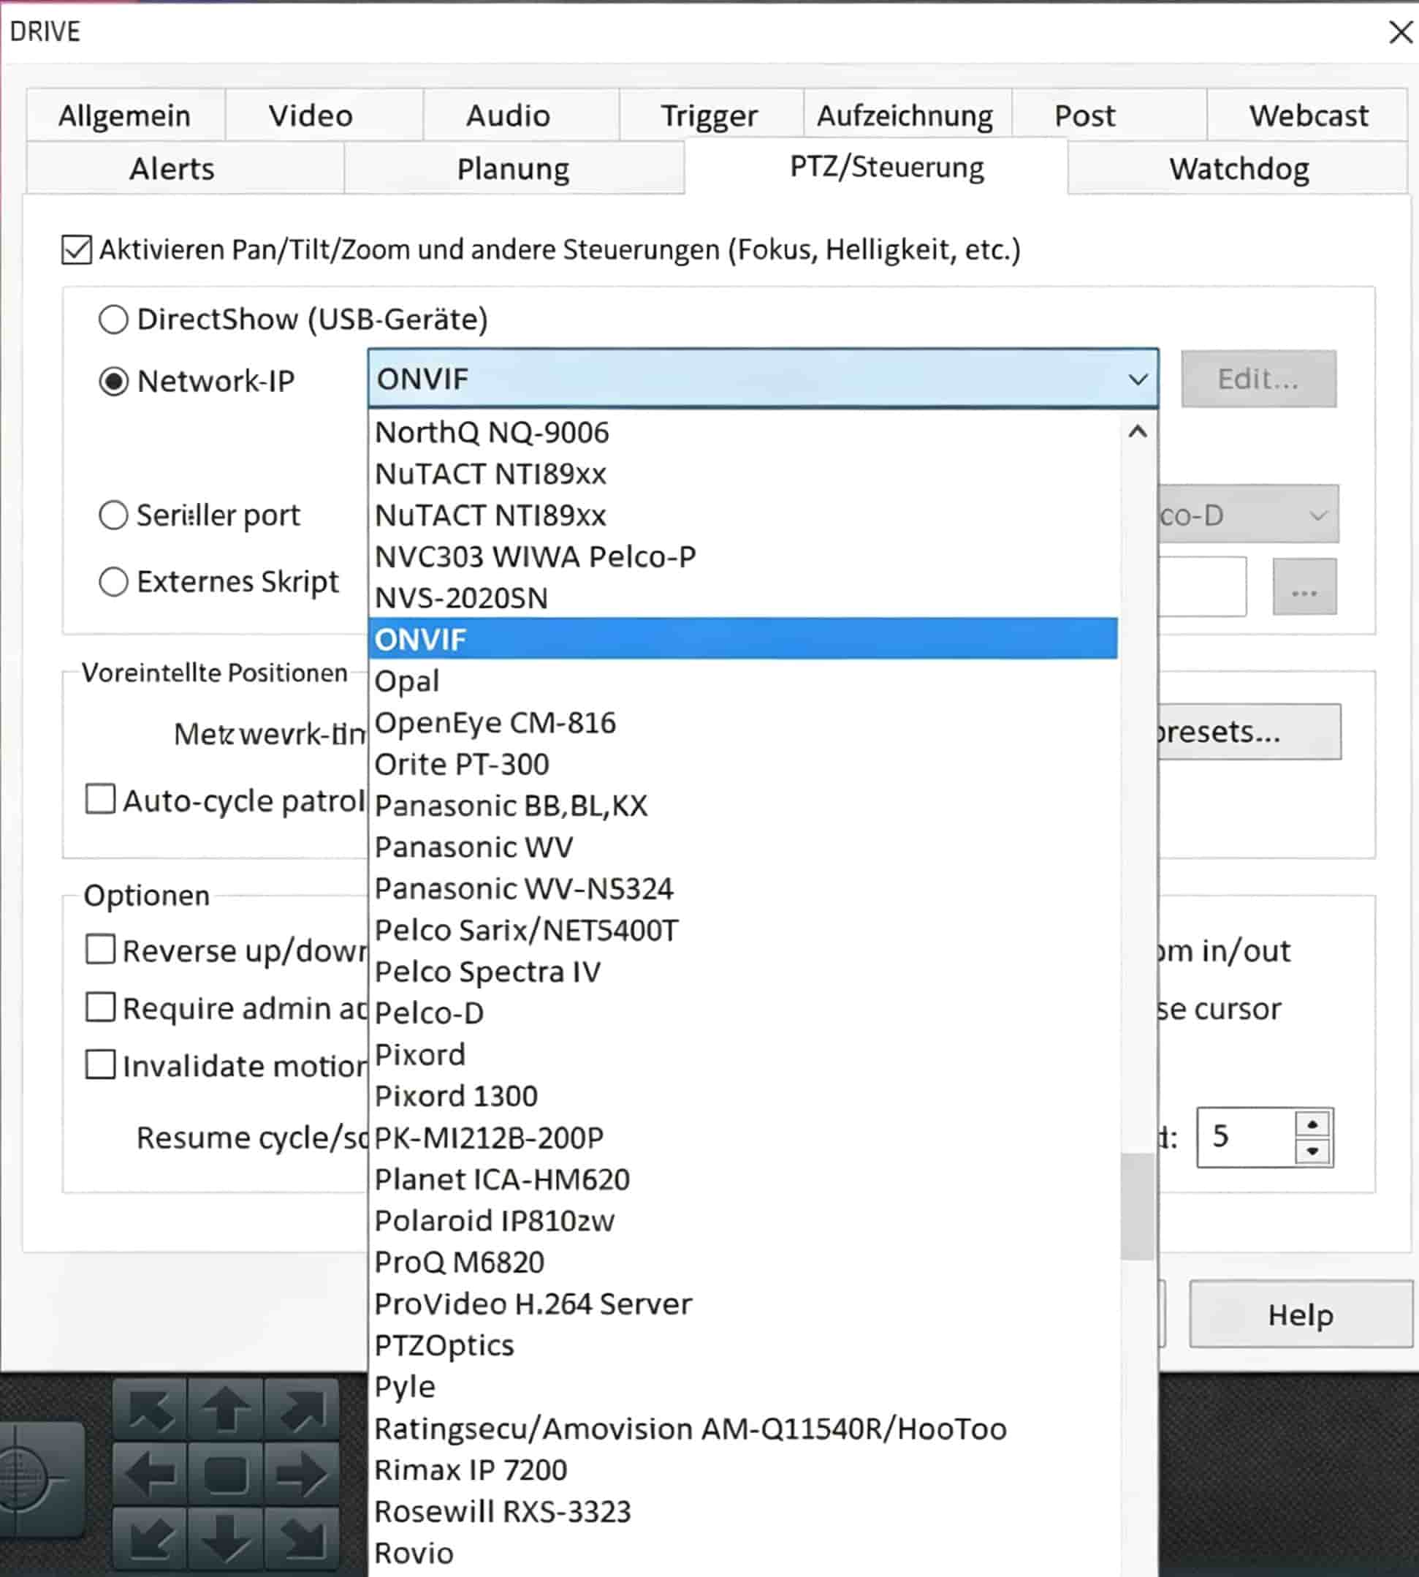The image size is (1419, 1577).
Task: Toggle the Invalidate motion checkbox
Action: (100, 1064)
